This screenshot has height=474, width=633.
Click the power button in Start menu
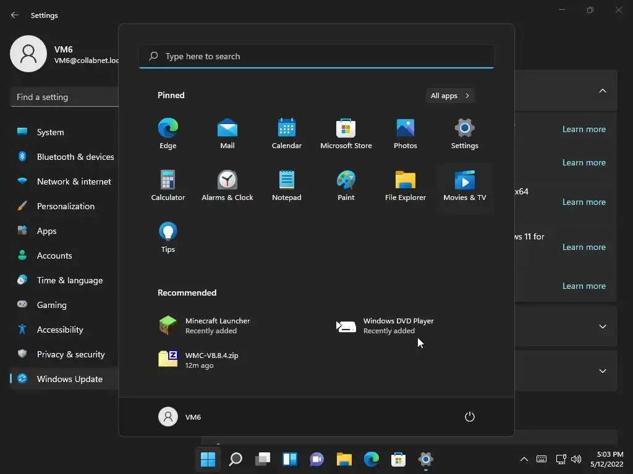[x=470, y=417]
